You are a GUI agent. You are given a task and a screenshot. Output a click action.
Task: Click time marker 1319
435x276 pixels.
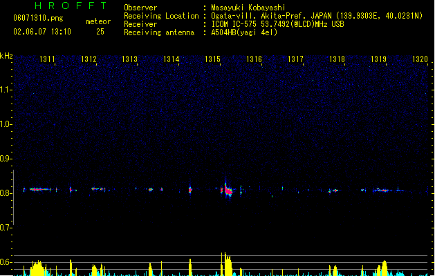[378, 59]
